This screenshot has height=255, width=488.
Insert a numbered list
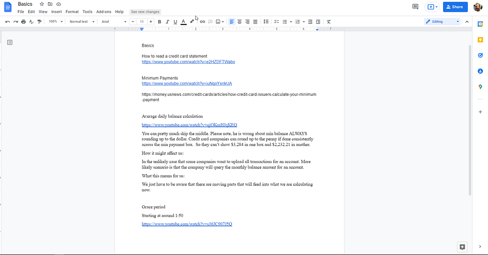tap(298, 22)
